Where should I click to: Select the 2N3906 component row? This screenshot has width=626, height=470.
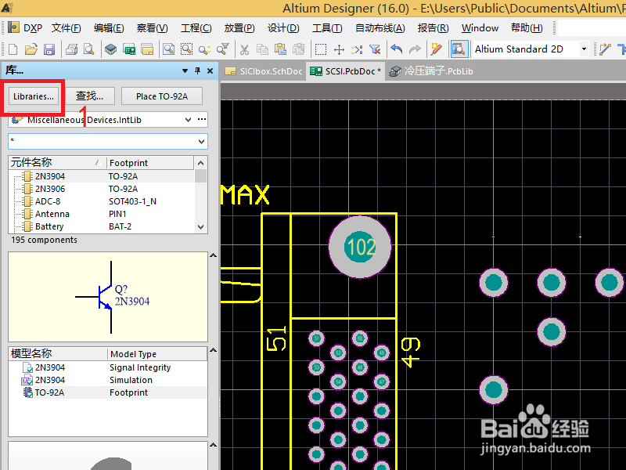click(102, 189)
